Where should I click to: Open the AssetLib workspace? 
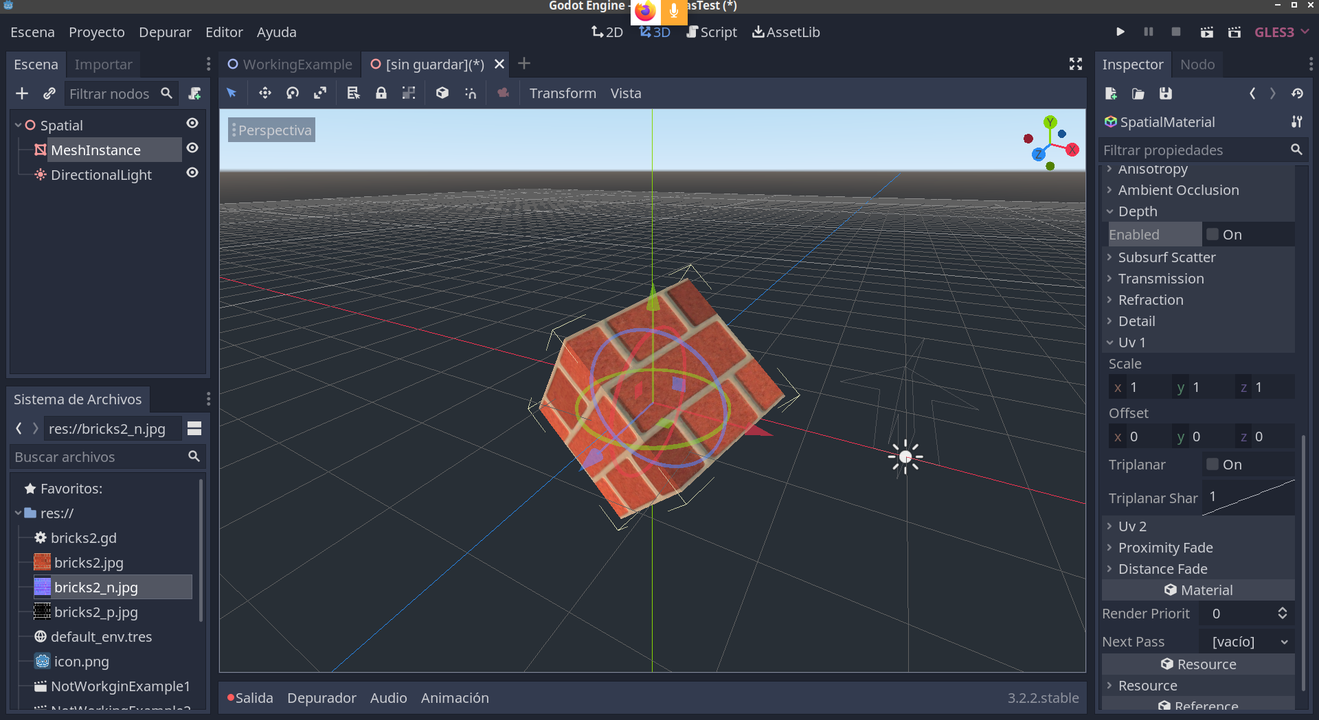[786, 32]
